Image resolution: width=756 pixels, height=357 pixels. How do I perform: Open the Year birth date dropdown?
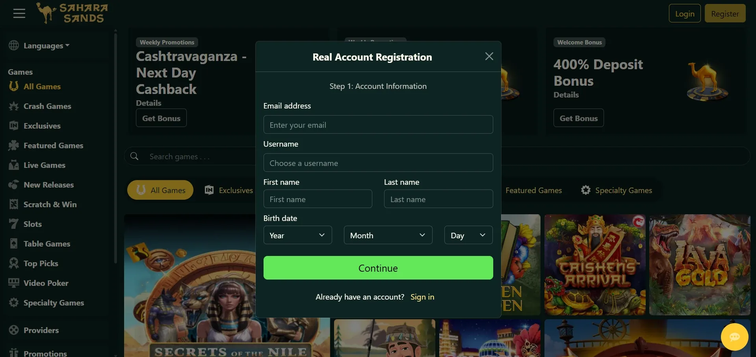pyautogui.click(x=297, y=235)
